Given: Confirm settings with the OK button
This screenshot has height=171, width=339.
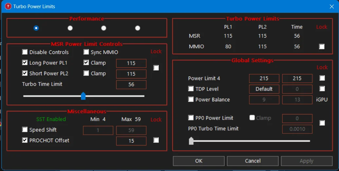Looking at the screenshot, I should coord(199,161).
